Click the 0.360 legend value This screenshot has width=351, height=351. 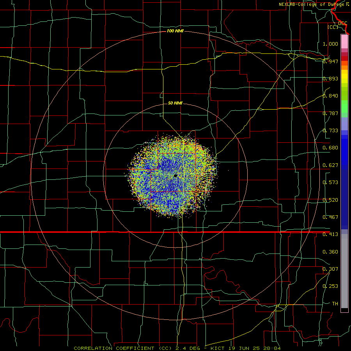(330, 252)
